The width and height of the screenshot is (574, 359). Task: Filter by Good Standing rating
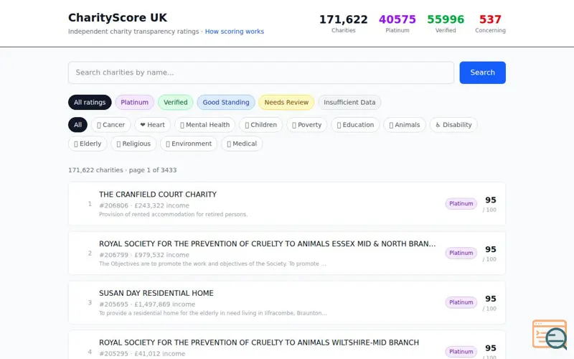click(226, 102)
